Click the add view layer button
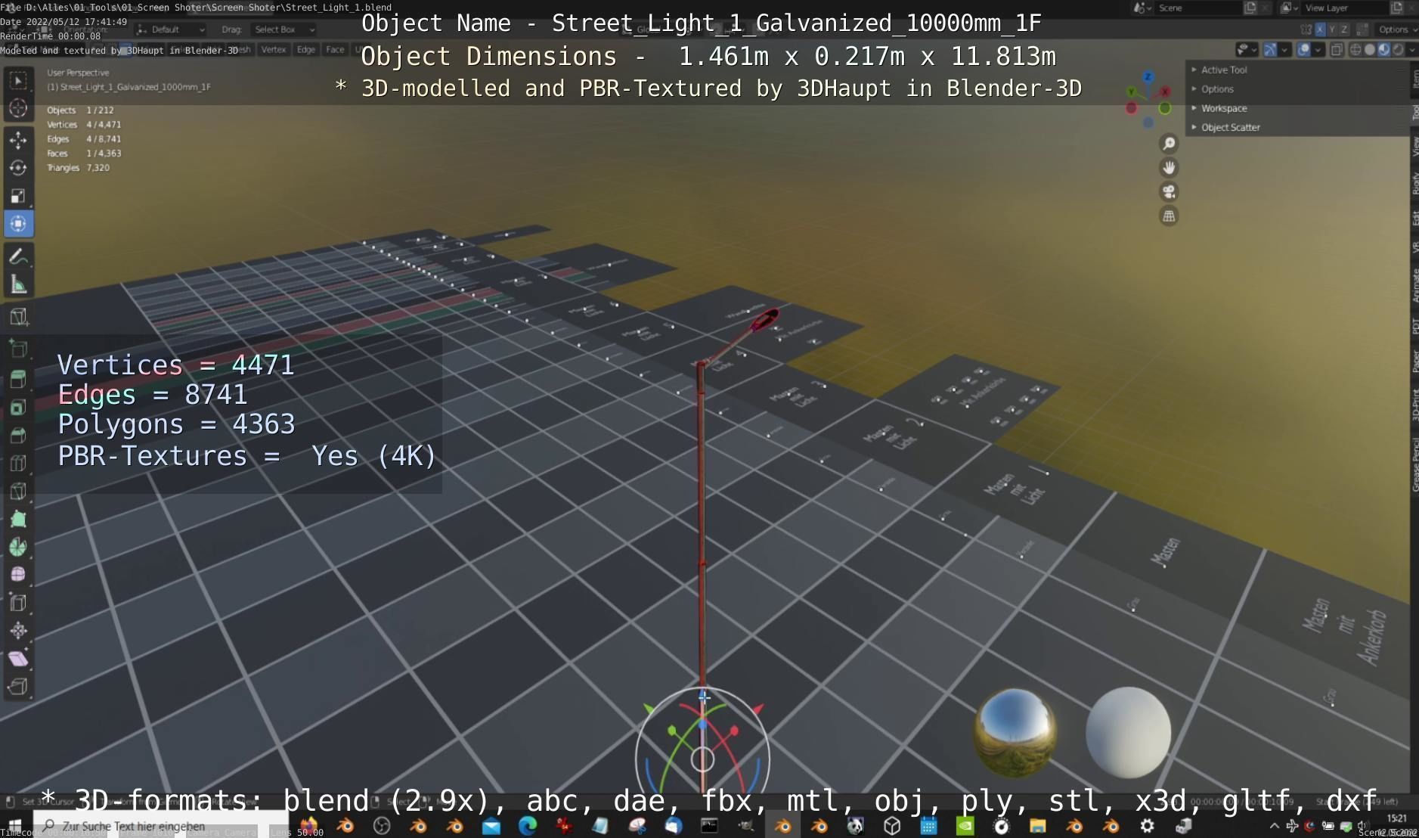The image size is (1419, 838). coord(1397,8)
